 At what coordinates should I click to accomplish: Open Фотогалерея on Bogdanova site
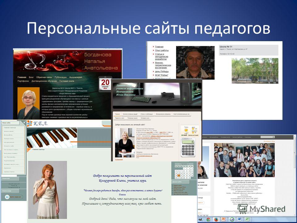pos(75,77)
